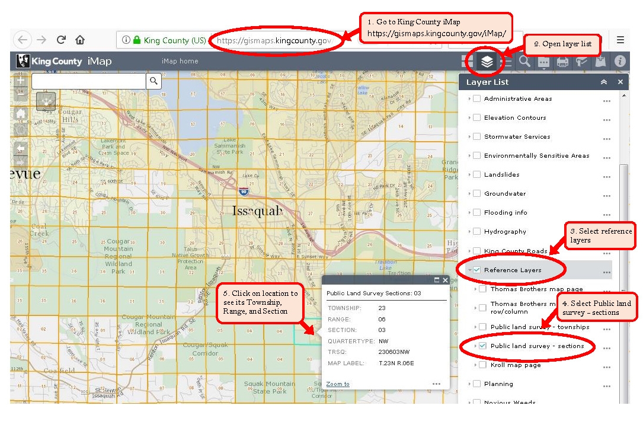
Task: Click the map zoom in button
Action: [20, 79]
